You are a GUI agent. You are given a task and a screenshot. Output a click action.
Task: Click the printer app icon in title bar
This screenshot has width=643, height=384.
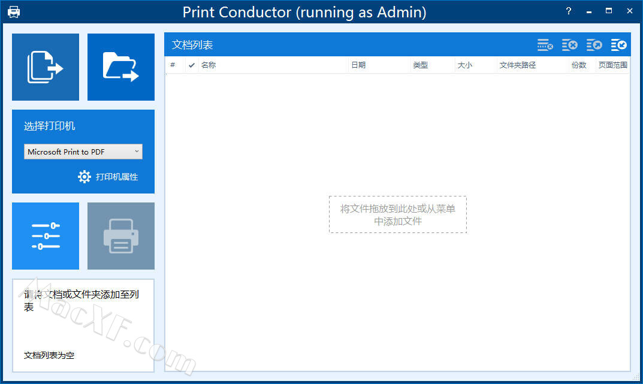coord(13,12)
